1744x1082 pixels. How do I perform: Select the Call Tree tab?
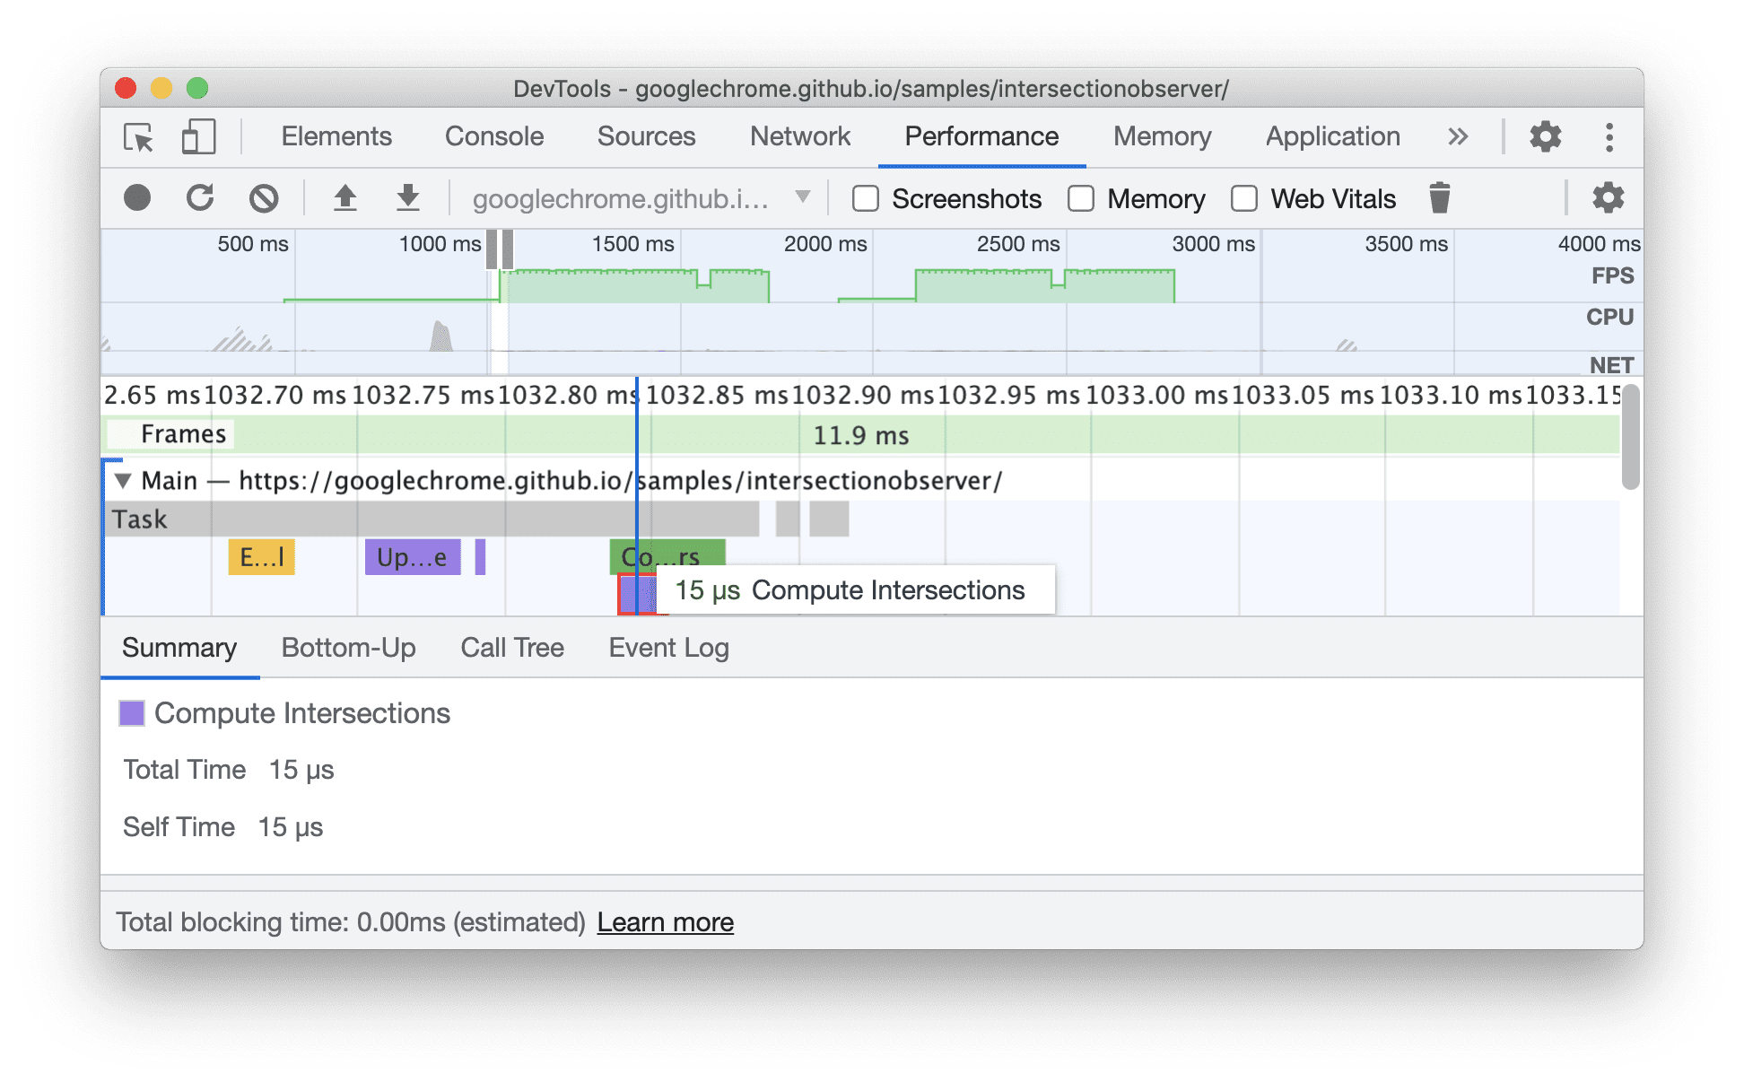tap(512, 647)
